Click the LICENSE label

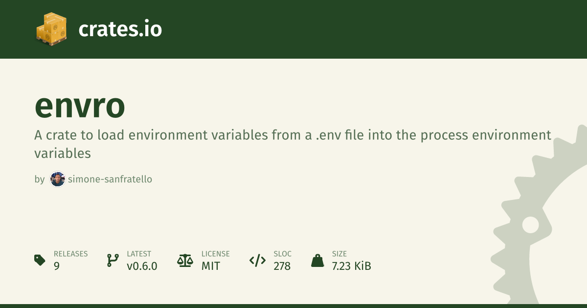215,254
